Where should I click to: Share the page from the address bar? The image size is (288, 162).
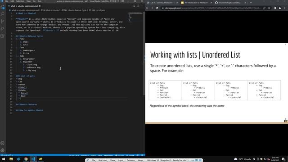264,8
